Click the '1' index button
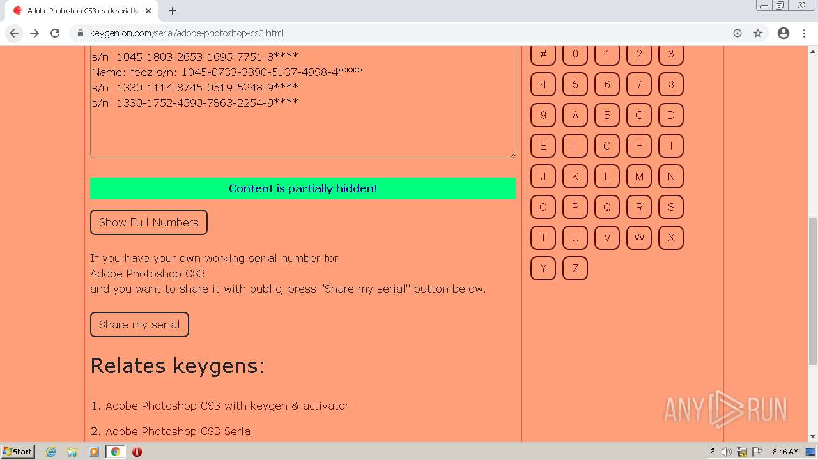This screenshot has height=460, width=818. 607,54
